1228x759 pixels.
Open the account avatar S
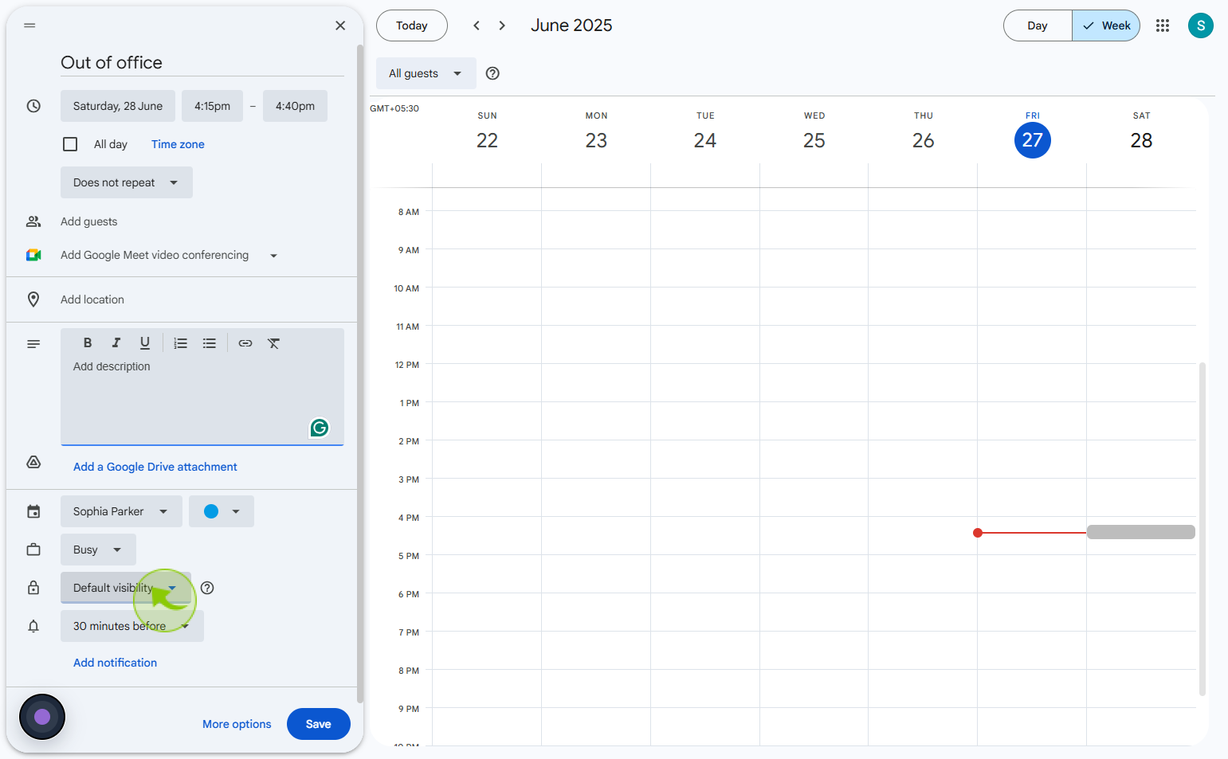1201,25
